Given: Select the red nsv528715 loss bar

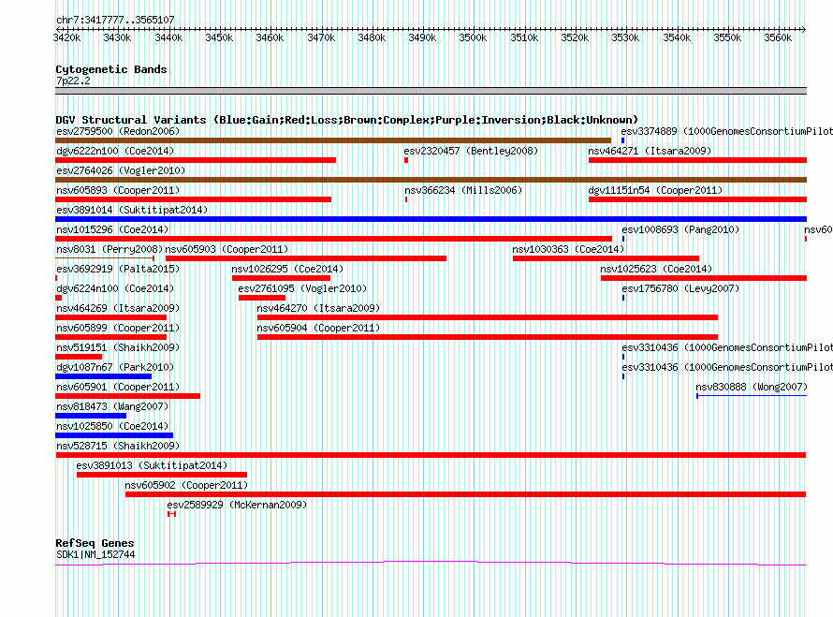Looking at the screenshot, I should (x=431, y=455).
